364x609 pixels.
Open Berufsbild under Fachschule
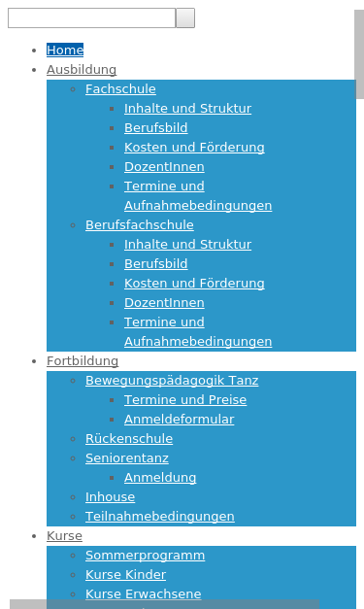[156, 128]
